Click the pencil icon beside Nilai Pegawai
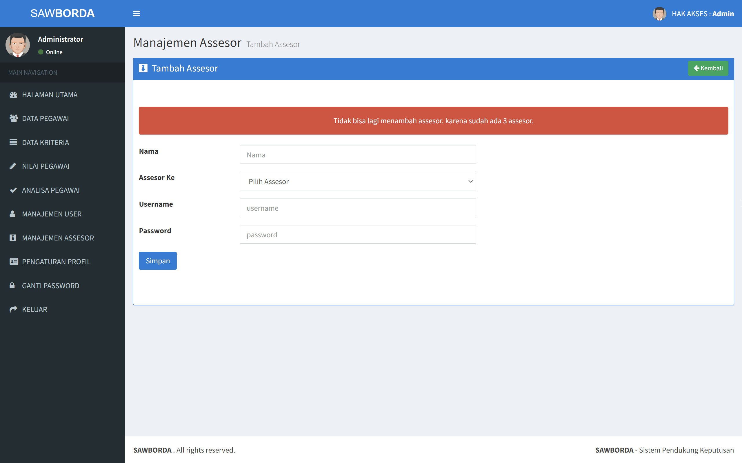This screenshot has width=742, height=463. point(13,166)
